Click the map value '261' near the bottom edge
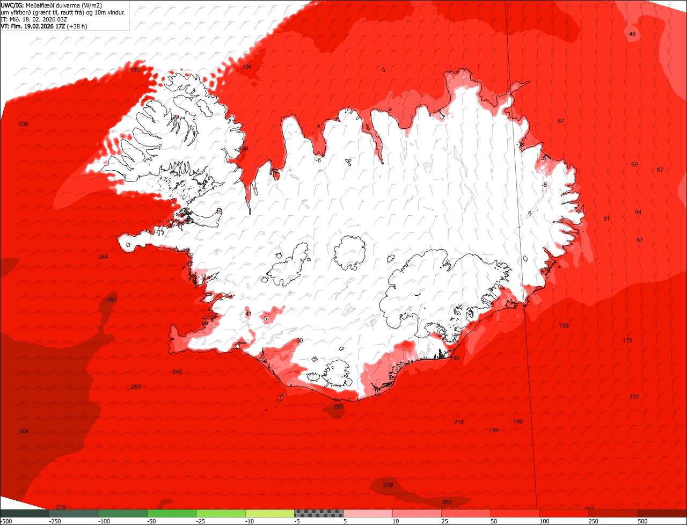Screen dimensions: 687x525 (447, 502)
